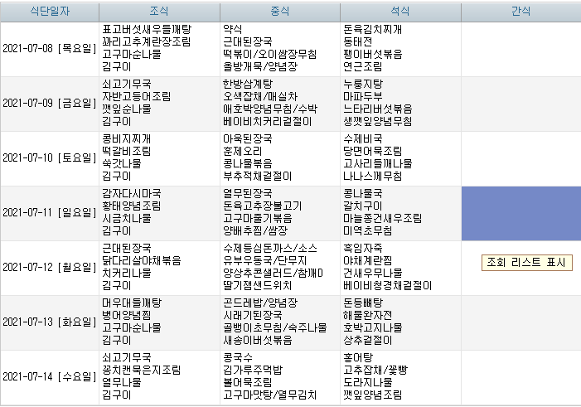
Task: Select 수제비국 in Saturday dinner
Action: (362, 138)
